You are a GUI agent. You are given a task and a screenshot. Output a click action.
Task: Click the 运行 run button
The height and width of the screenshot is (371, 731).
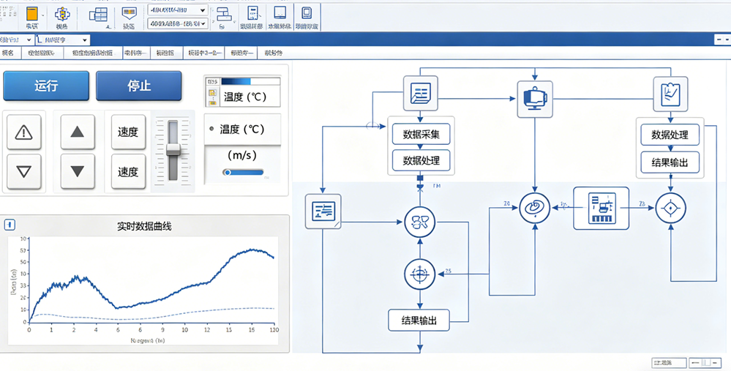click(x=46, y=86)
